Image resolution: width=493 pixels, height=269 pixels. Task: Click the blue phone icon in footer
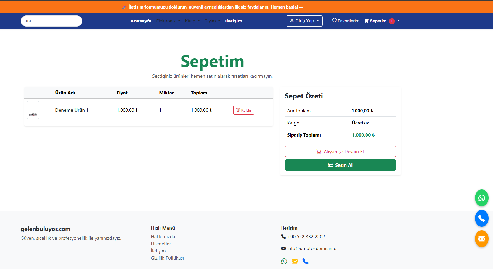pos(305,261)
